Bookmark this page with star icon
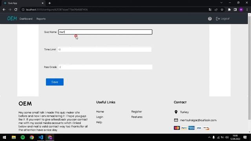Viewport: 251px width, 141px height. [x=222, y=9]
